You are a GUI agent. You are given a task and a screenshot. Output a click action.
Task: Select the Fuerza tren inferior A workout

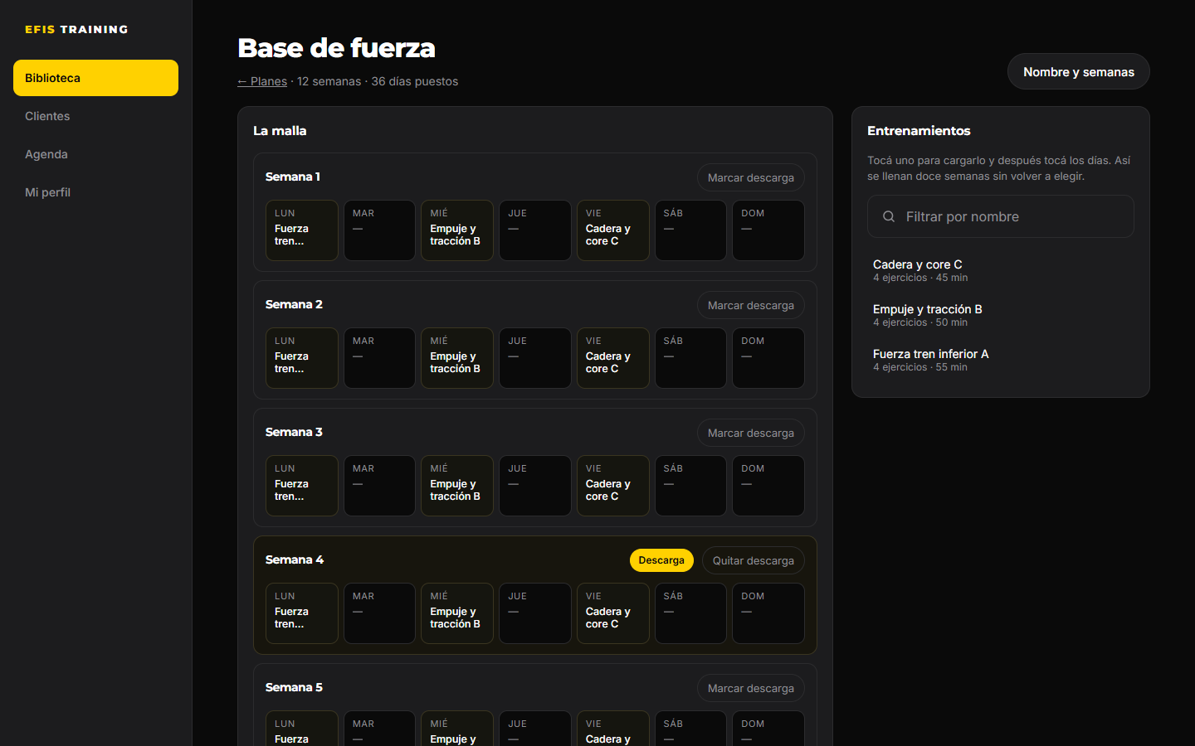pyautogui.click(x=1000, y=360)
